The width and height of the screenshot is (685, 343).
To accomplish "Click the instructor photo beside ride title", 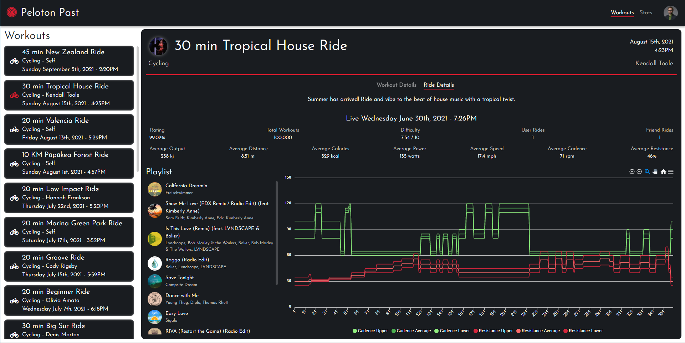I will (x=158, y=46).
